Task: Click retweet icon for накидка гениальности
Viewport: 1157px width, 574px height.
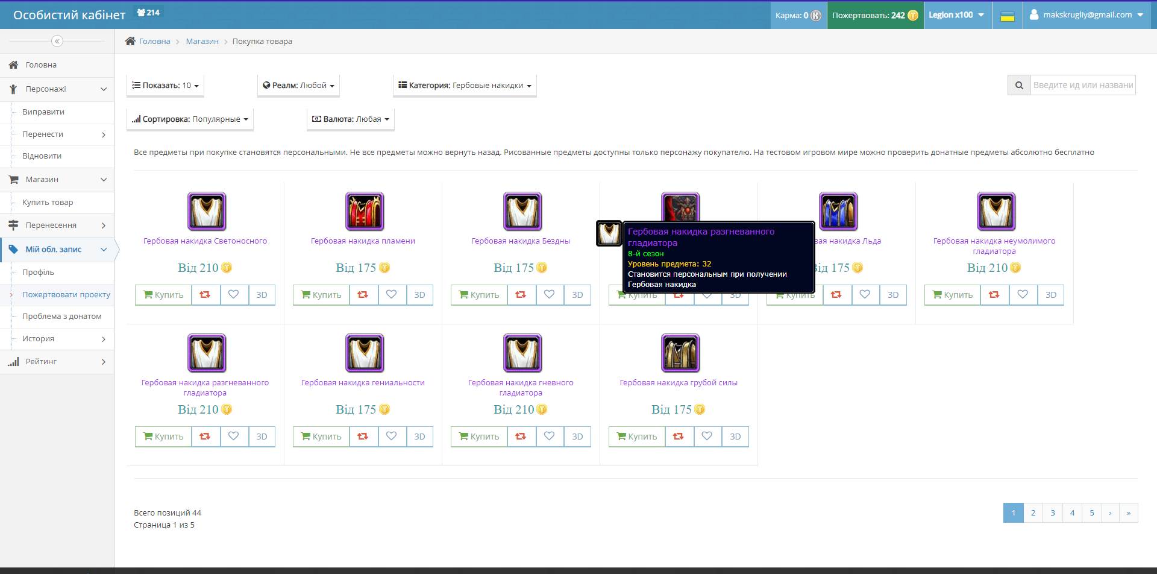Action: tap(363, 437)
